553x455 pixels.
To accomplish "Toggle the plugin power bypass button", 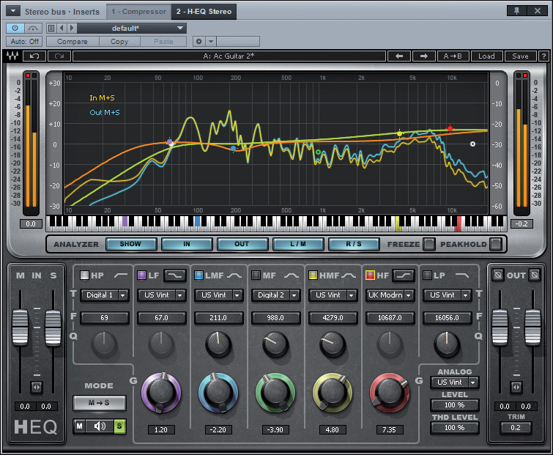I will (15, 28).
